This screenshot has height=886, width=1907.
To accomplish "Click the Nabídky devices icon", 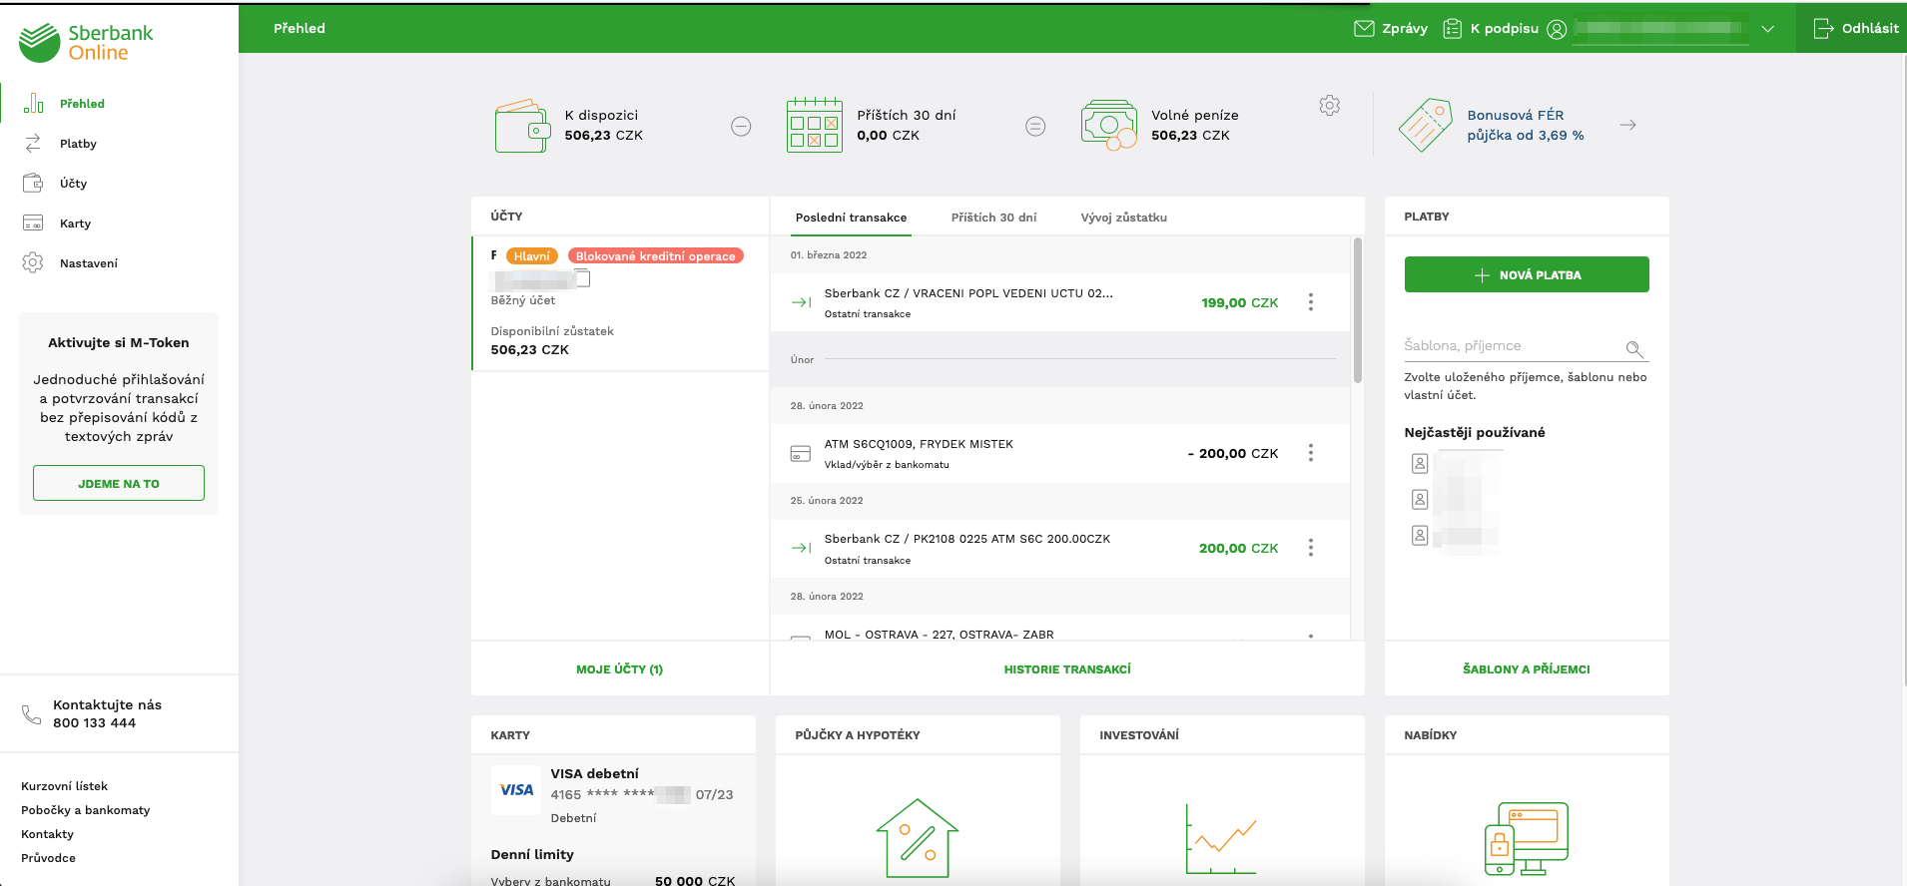I will click(1527, 838).
